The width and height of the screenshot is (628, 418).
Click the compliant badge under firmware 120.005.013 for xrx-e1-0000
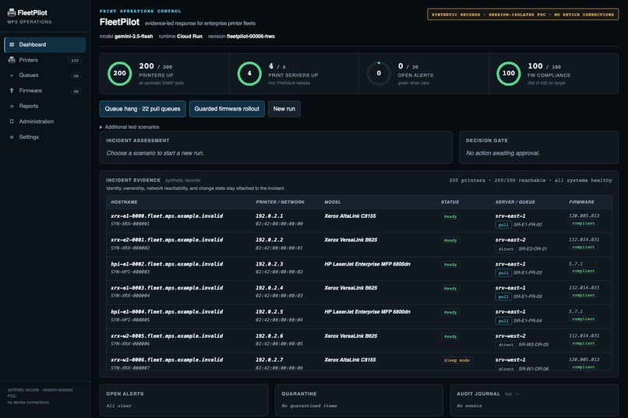point(583,223)
